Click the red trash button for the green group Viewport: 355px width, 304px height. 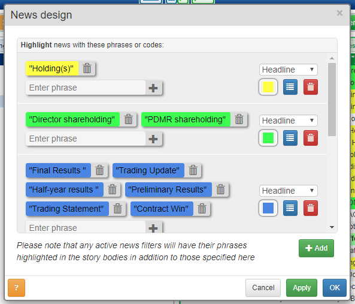point(311,138)
